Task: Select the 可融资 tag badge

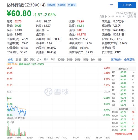Action: [x=62, y=5]
